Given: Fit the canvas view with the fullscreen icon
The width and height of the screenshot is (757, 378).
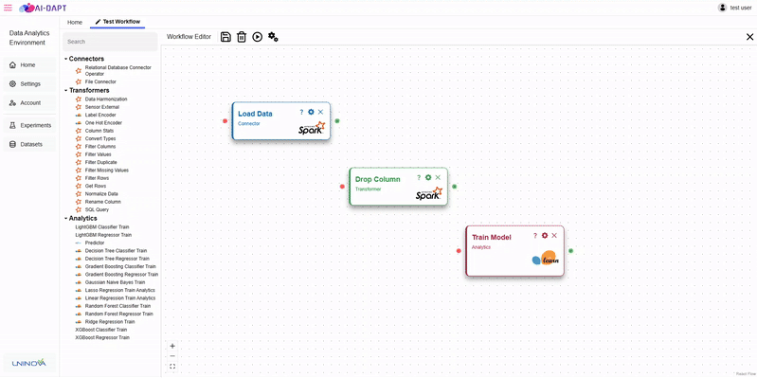Looking at the screenshot, I should point(172,367).
